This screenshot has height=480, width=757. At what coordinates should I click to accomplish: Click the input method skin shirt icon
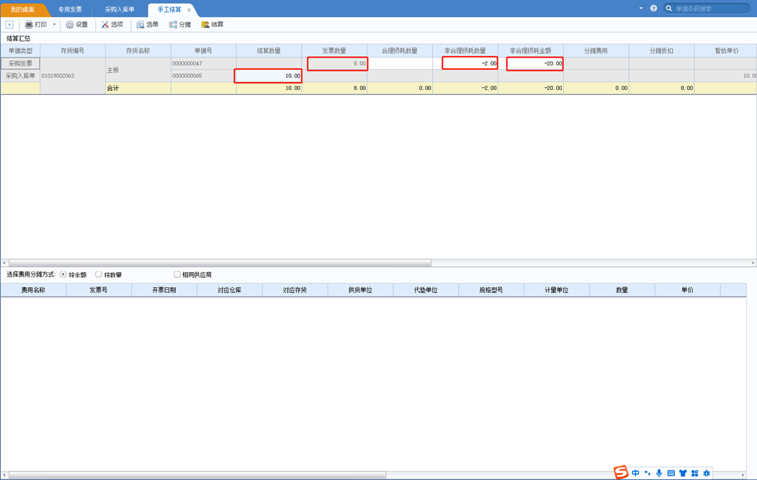(683, 474)
